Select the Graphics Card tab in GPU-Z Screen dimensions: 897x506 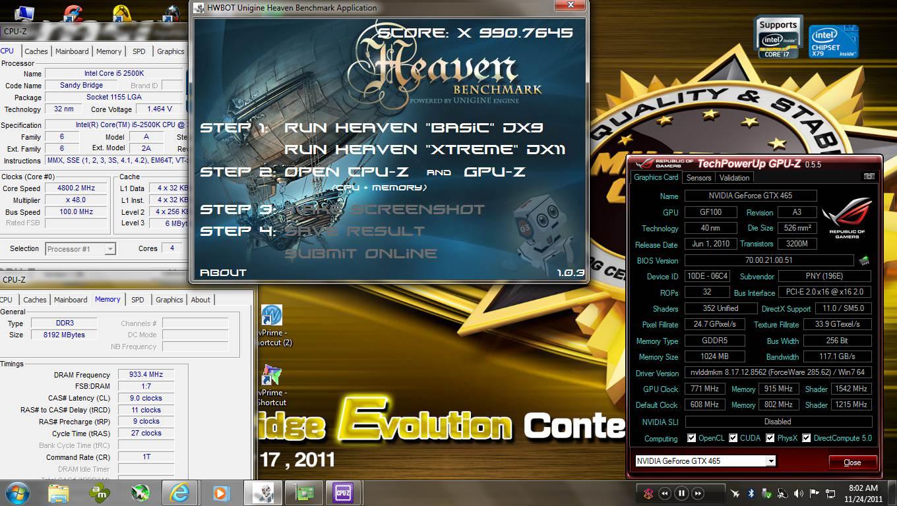(656, 177)
